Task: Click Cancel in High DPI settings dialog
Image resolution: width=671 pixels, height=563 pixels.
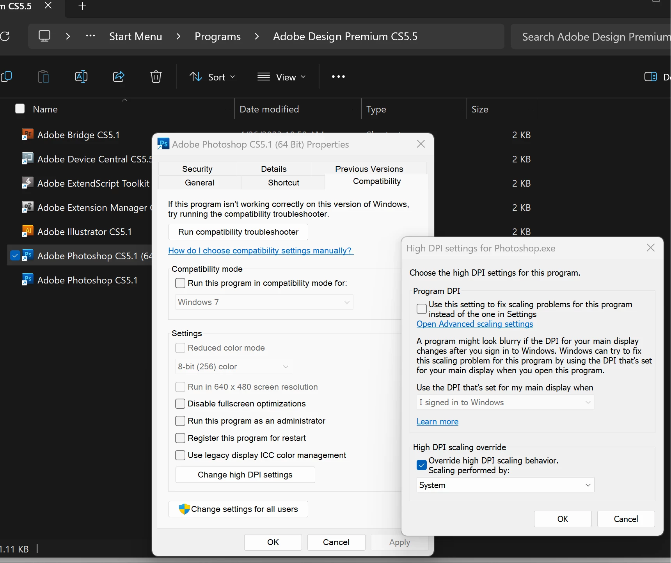Action: point(626,519)
